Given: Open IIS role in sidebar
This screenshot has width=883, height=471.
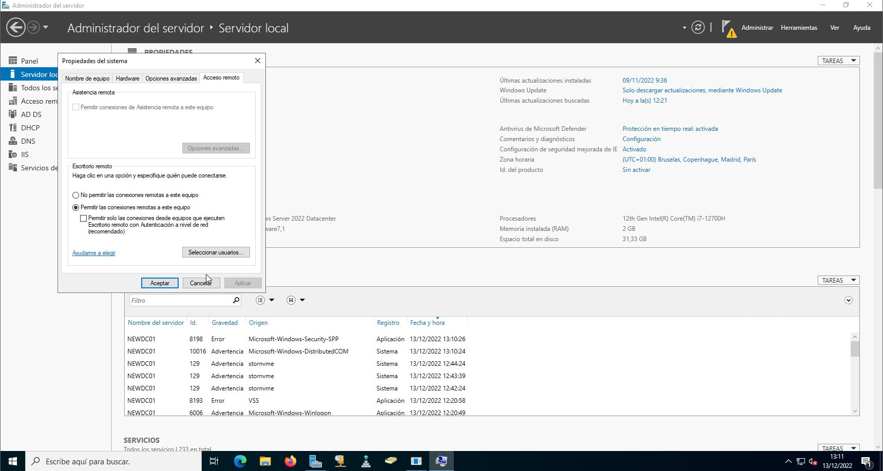Looking at the screenshot, I should click(25, 154).
